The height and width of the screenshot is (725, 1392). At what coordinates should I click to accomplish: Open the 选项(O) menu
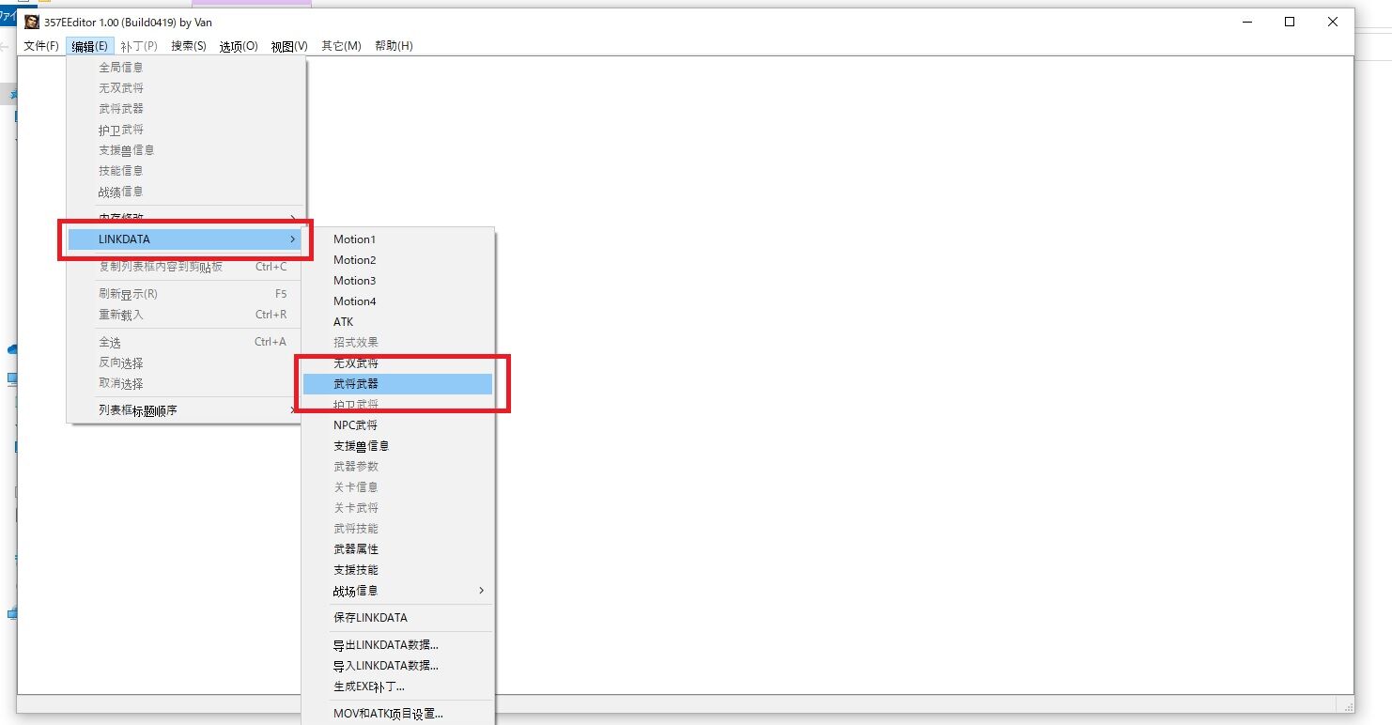pyautogui.click(x=239, y=46)
